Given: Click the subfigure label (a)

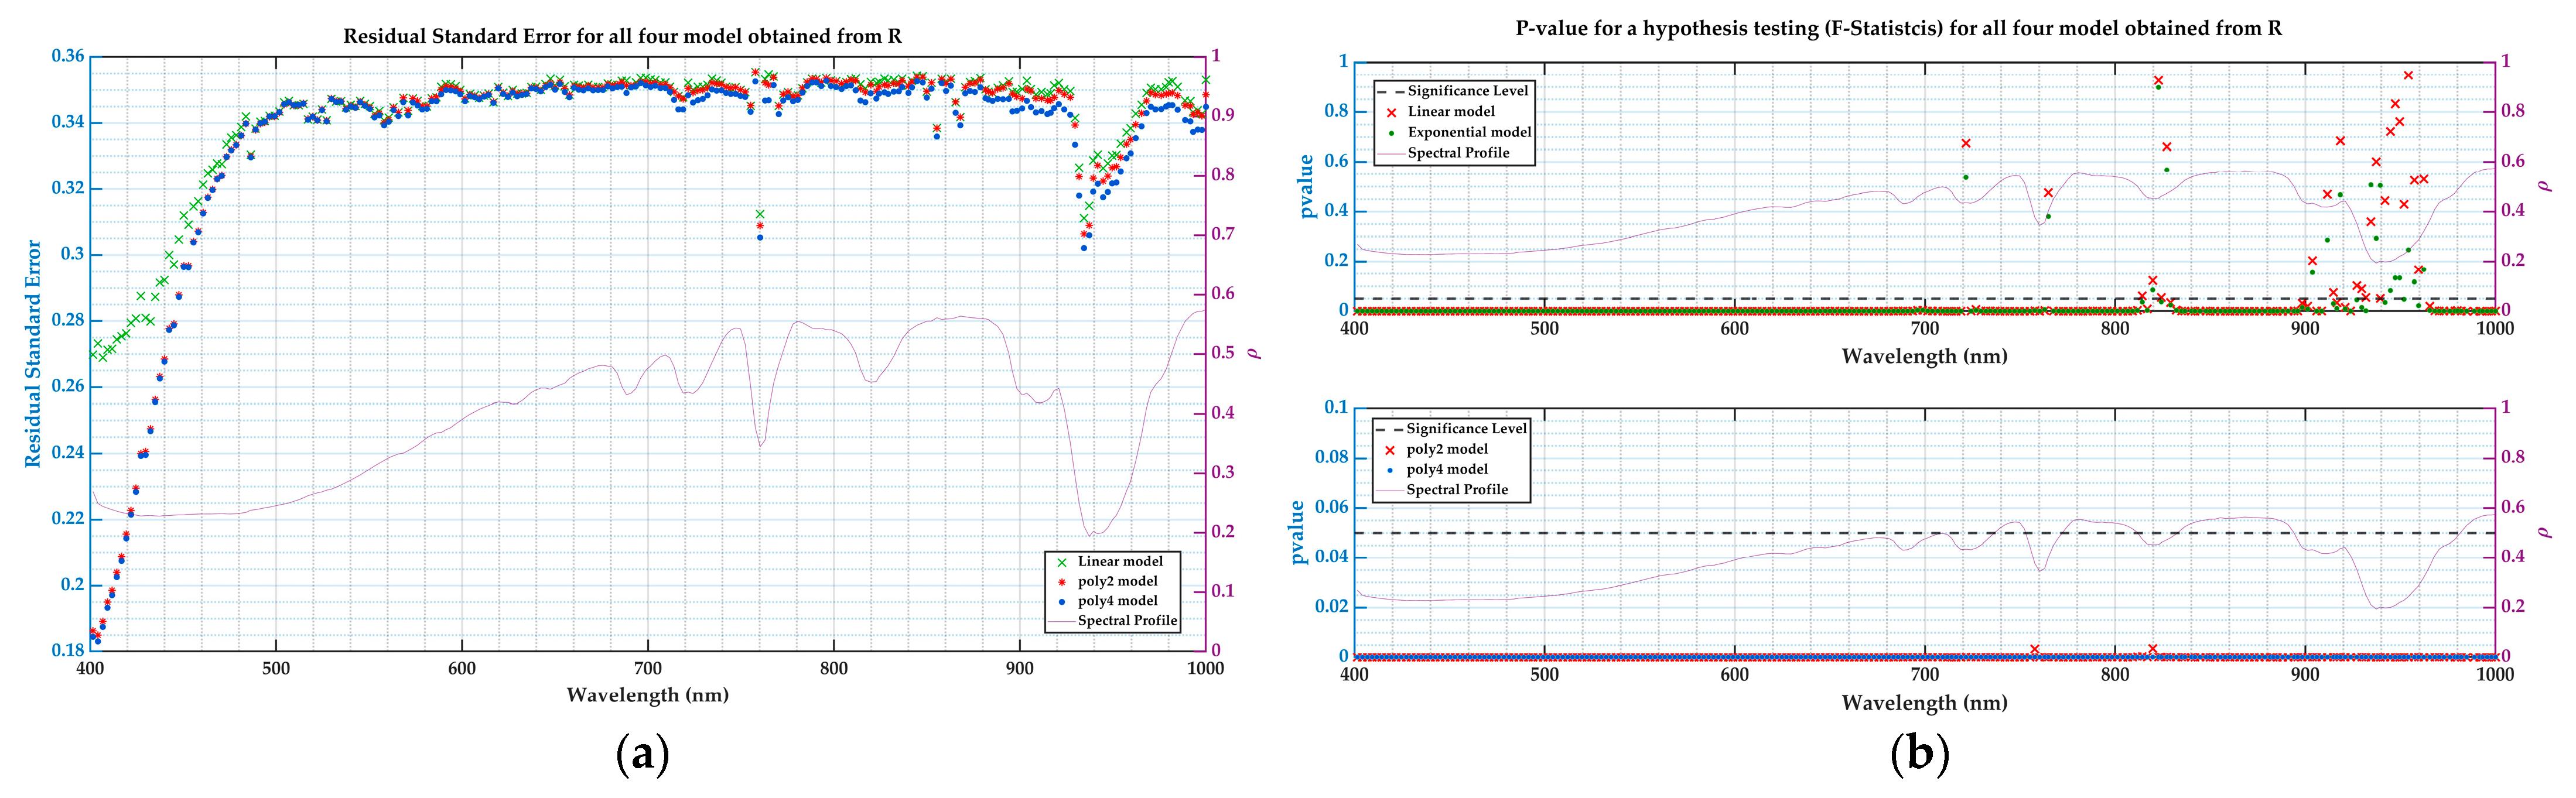Looking at the screenshot, I should coord(643,755).
